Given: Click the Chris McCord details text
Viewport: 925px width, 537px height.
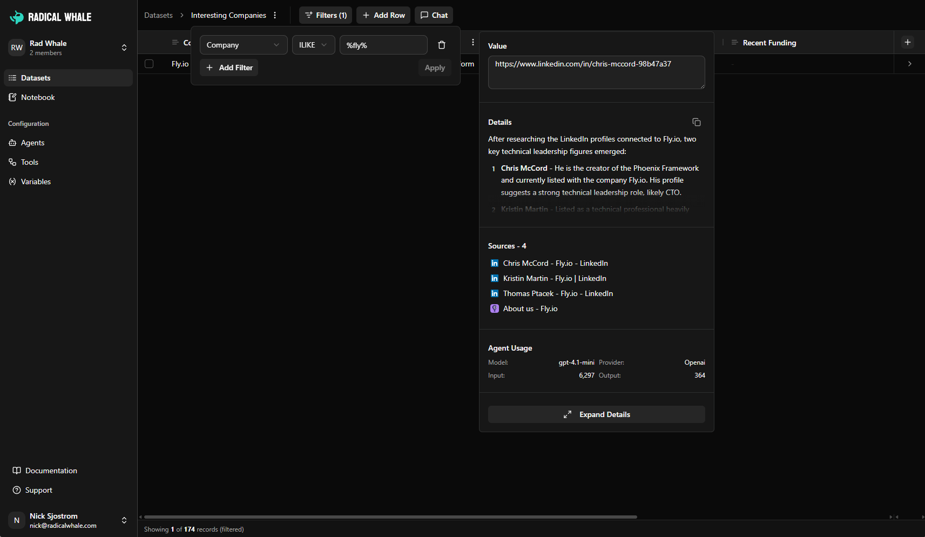Looking at the screenshot, I should click(599, 180).
